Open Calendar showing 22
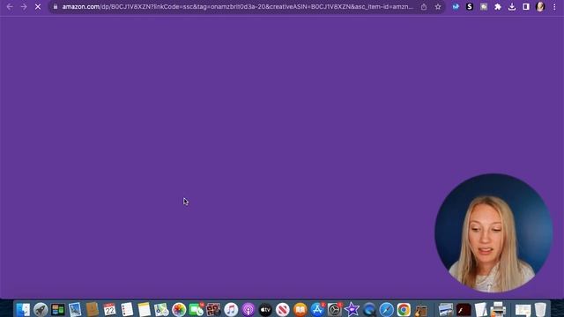 click(x=109, y=309)
